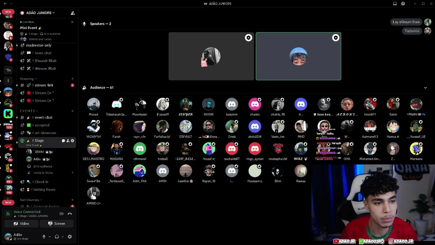This screenshot has width=435, height=245.
Task: Click the connection signal icon
Action: (x=8, y=214)
